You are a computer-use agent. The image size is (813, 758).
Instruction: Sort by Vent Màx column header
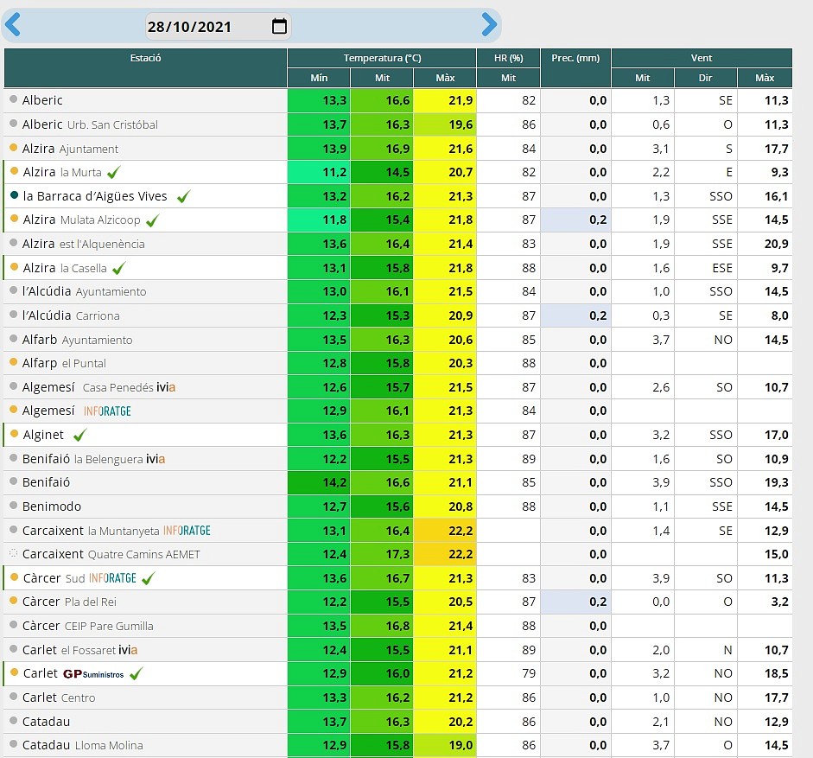[x=765, y=78]
